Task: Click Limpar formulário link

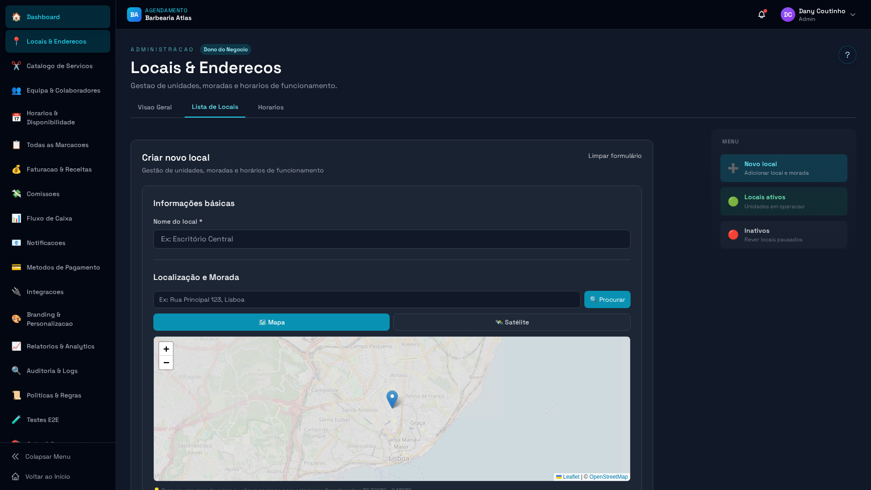Action: click(x=615, y=156)
